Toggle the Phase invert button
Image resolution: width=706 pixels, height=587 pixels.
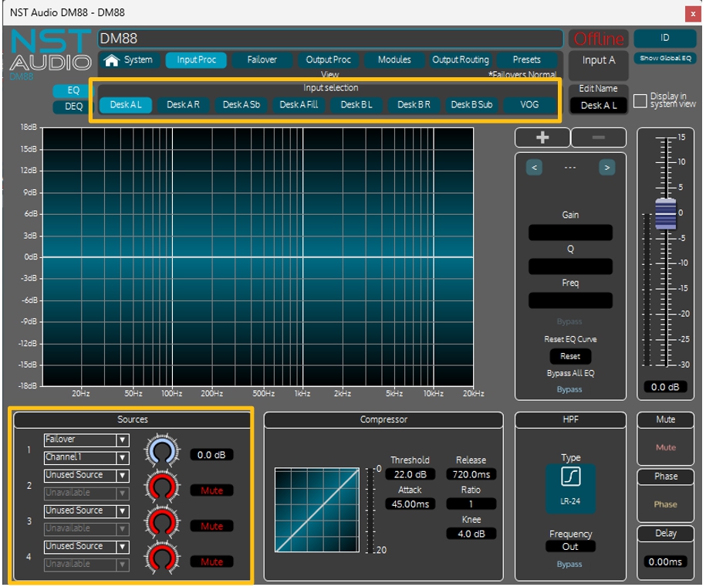[x=665, y=504]
